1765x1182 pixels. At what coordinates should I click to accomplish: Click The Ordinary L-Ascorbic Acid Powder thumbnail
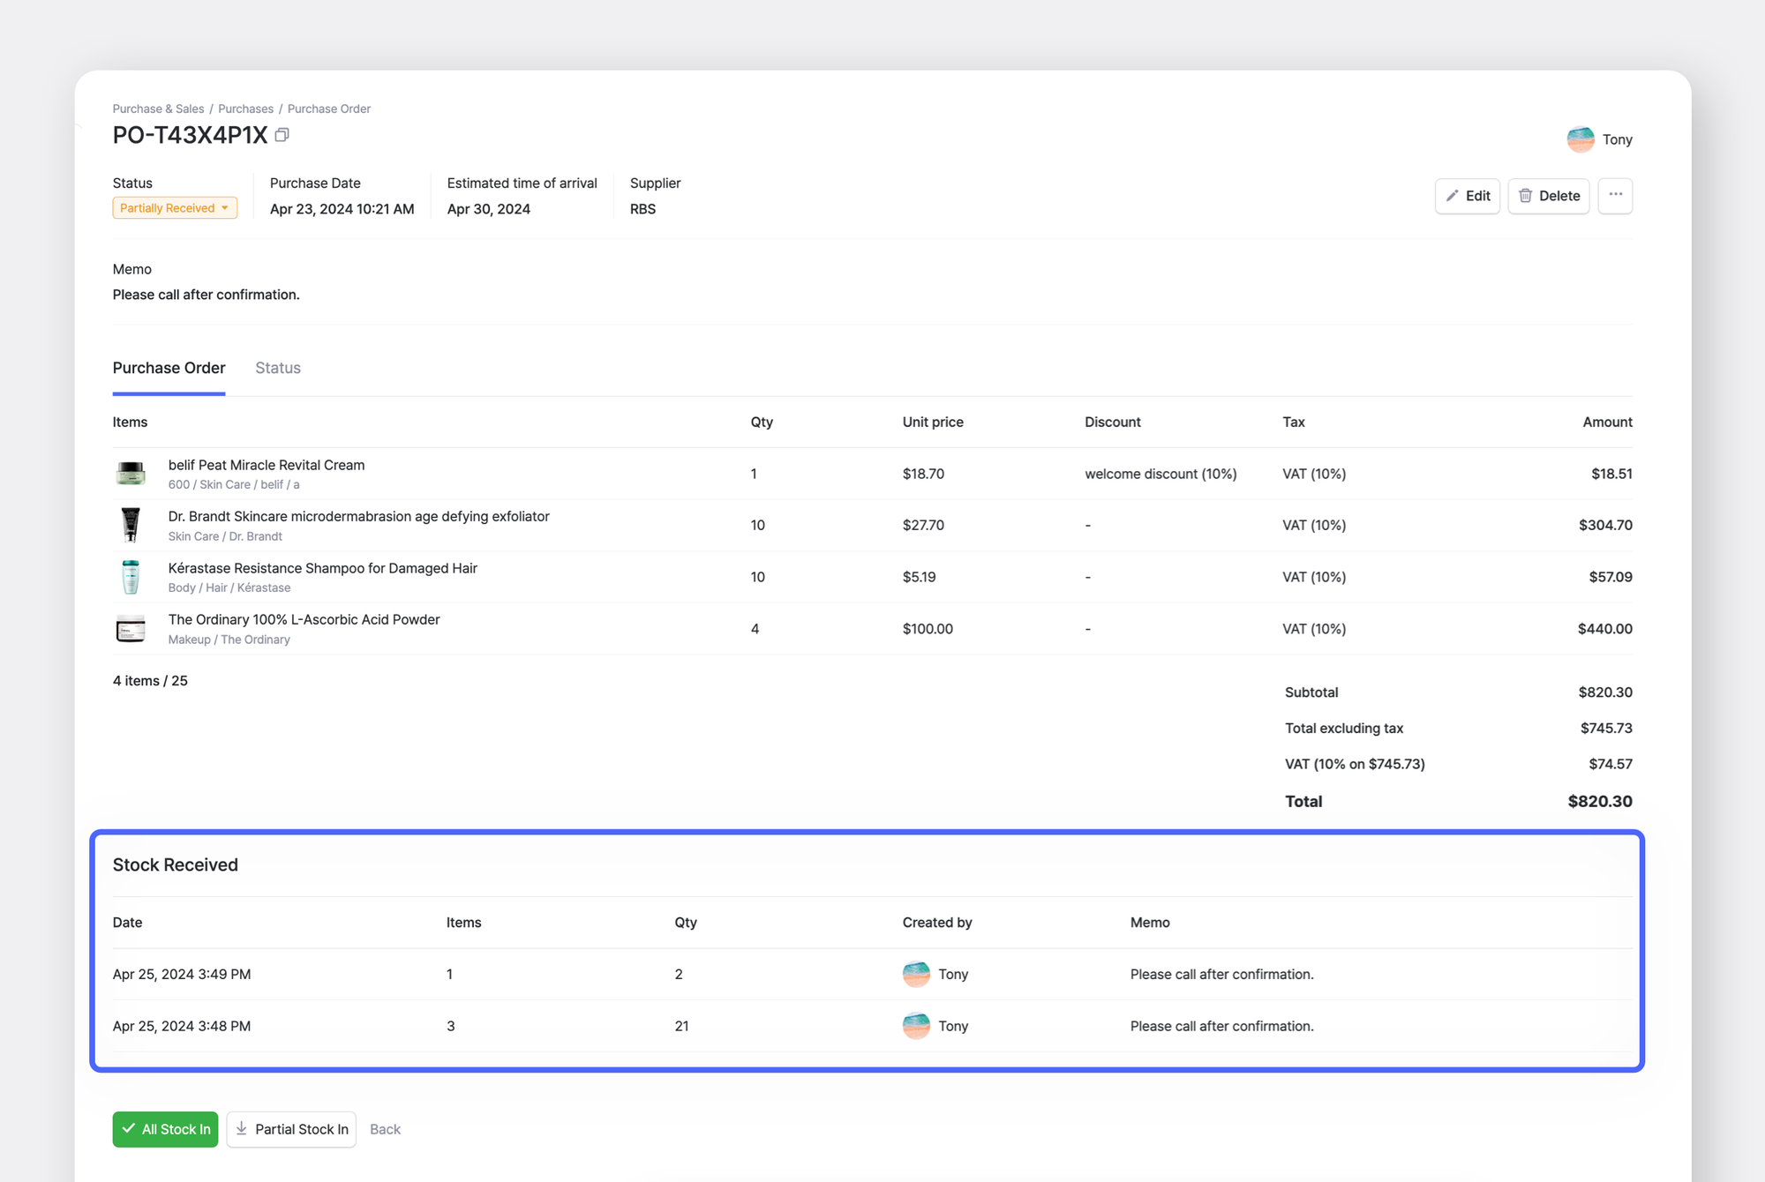click(131, 628)
